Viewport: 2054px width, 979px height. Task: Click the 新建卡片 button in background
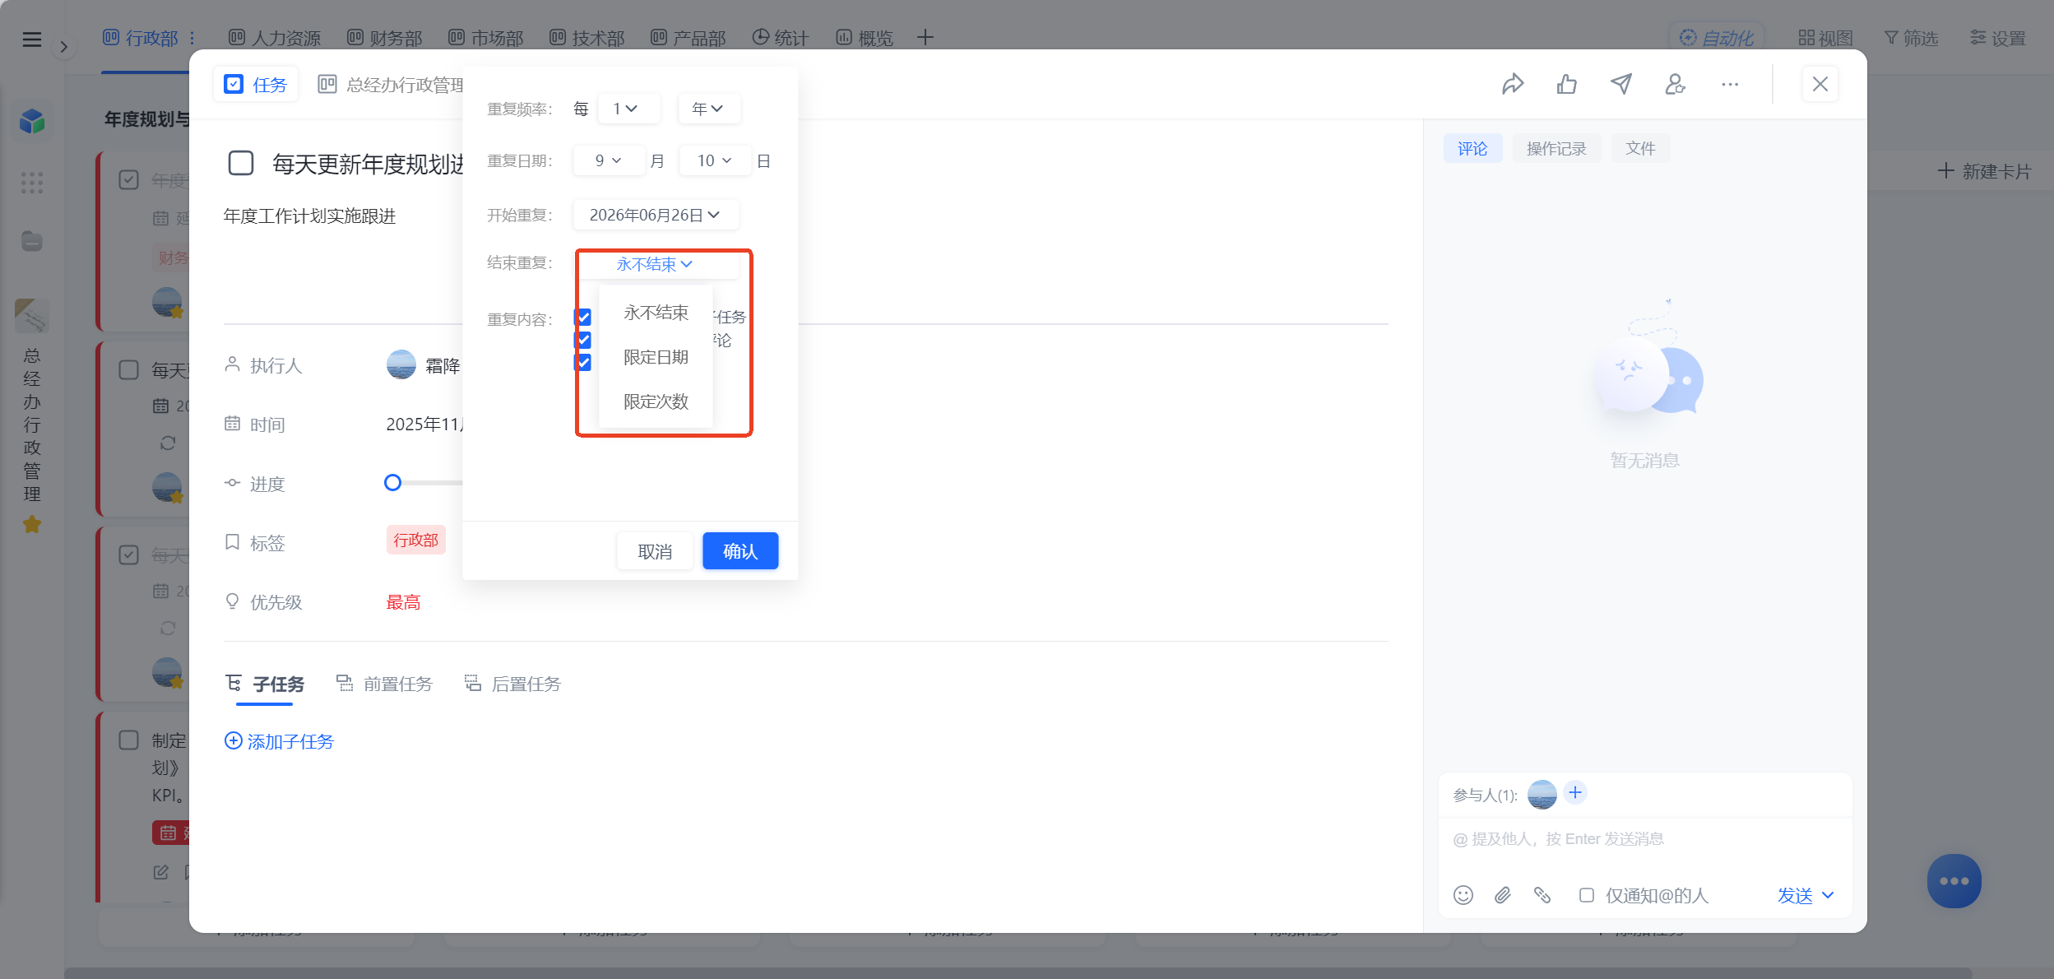point(1985,171)
